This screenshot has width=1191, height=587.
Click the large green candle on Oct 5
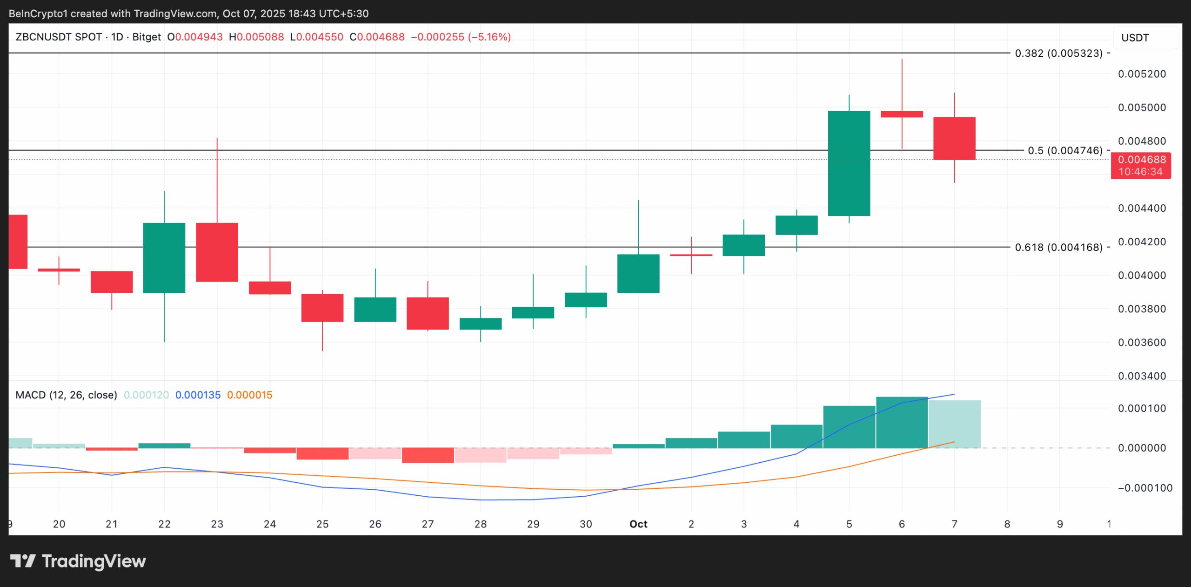click(x=849, y=163)
